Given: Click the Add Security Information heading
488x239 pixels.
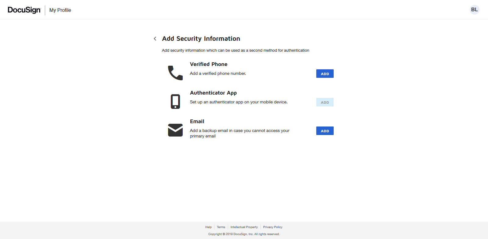Looking at the screenshot, I should coord(201,39).
